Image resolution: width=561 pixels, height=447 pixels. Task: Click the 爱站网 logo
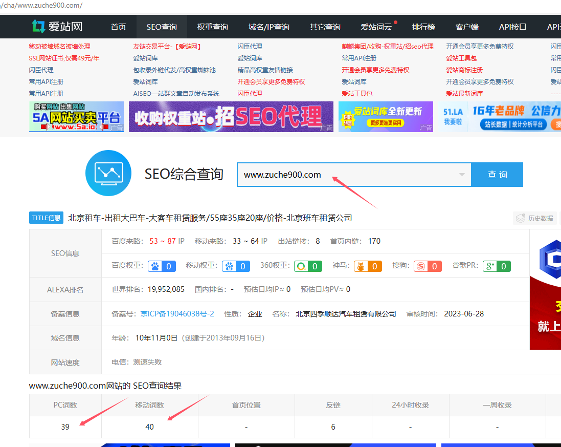point(57,27)
